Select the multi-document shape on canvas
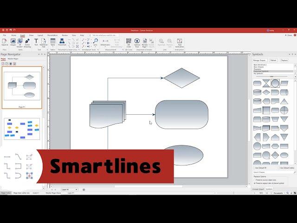The width and height of the screenshot is (297, 223). (x=108, y=114)
